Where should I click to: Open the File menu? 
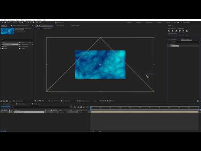tap(2, 20)
